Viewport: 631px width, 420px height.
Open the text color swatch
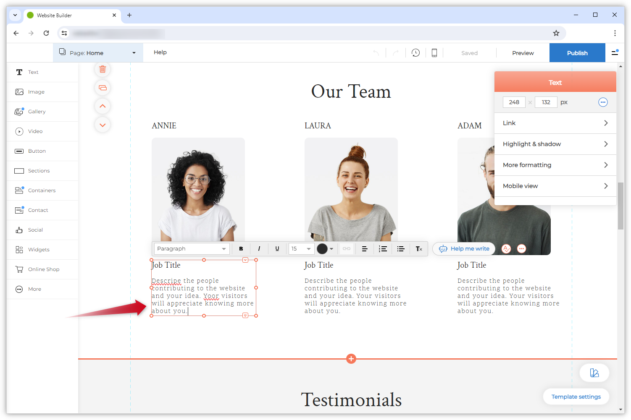323,249
